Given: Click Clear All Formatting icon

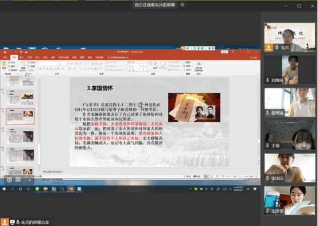Looking at the screenshot, I should click(76, 64).
